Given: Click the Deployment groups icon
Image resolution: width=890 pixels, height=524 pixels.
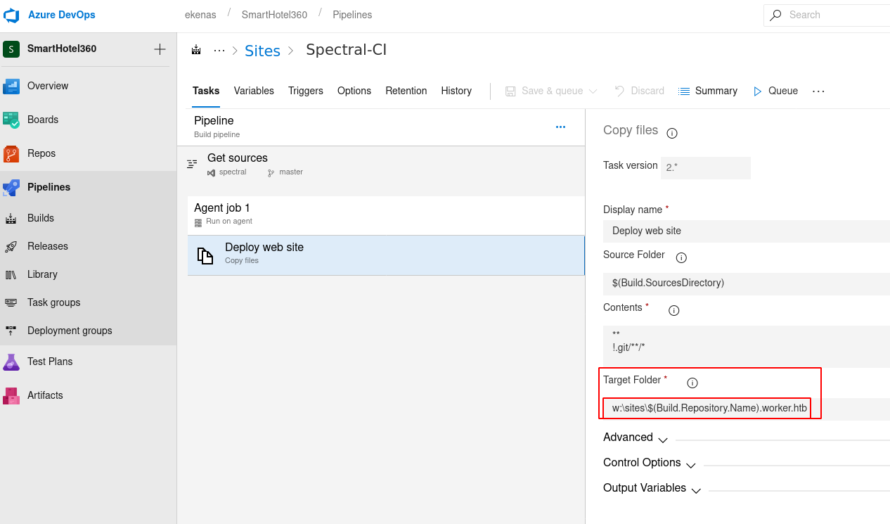Looking at the screenshot, I should tap(11, 331).
